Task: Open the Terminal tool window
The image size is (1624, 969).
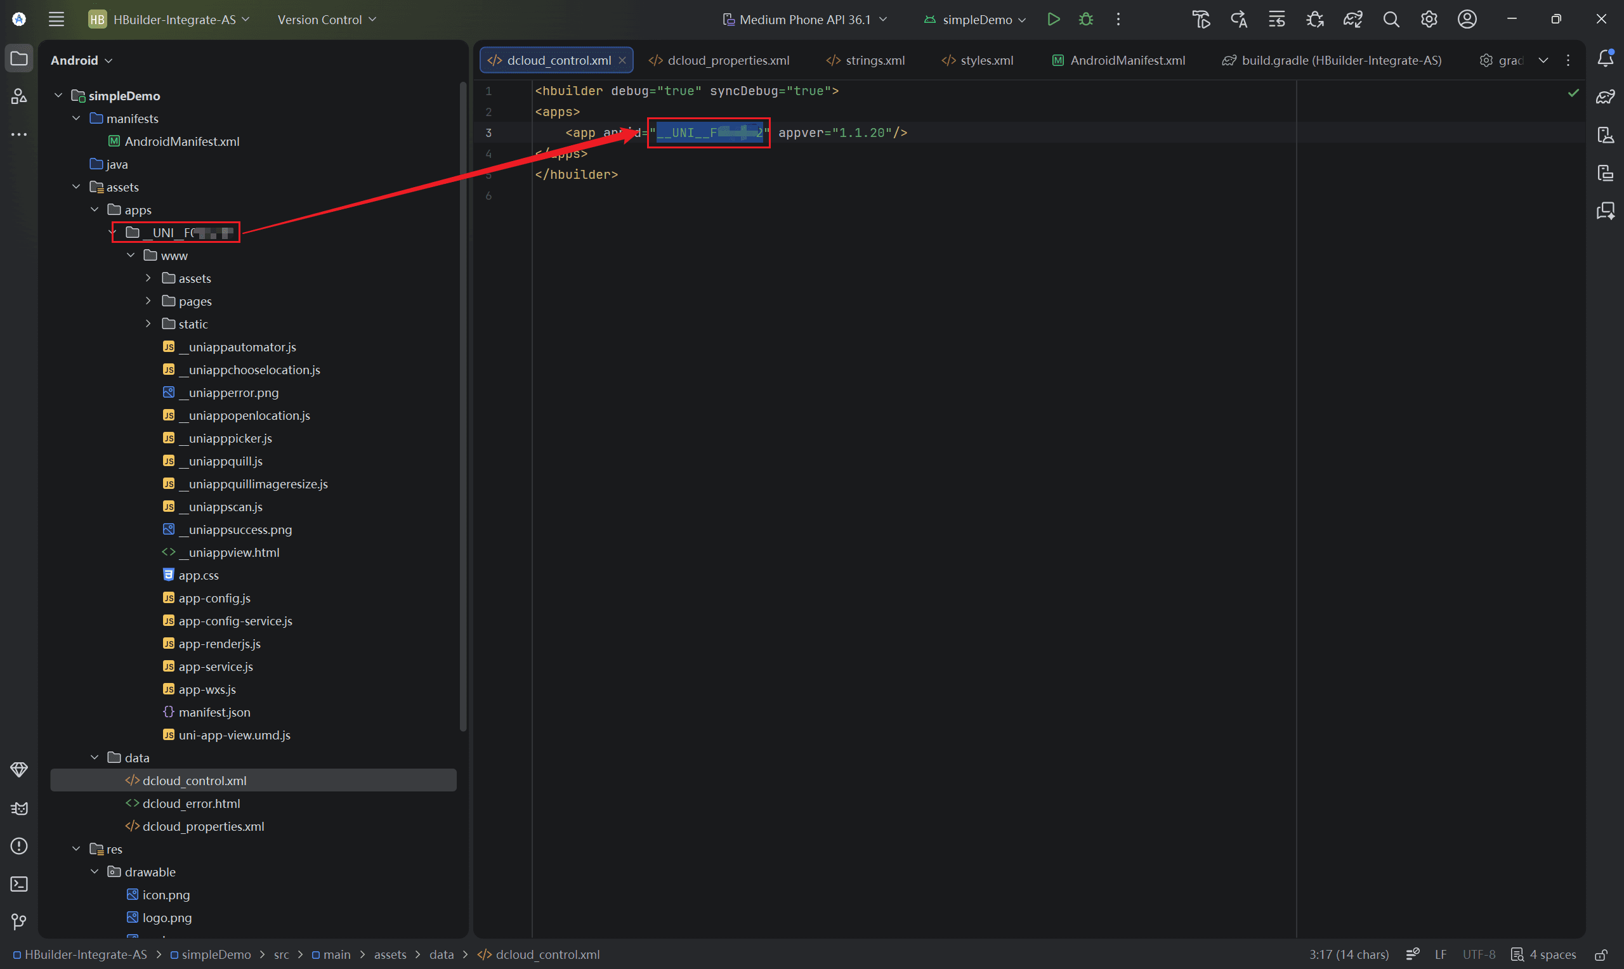Action: pos(19,884)
